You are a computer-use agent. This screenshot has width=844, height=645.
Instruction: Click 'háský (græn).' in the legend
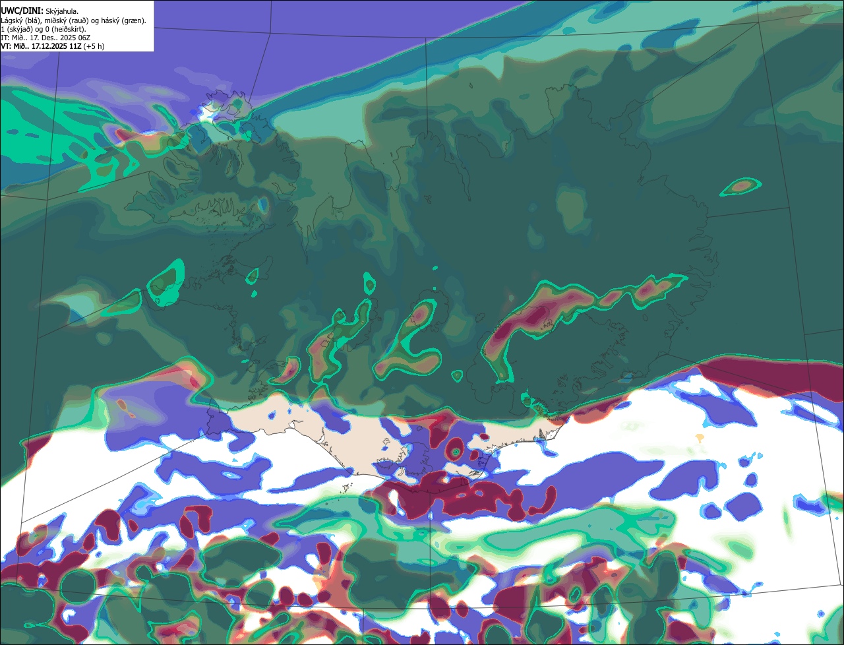pyautogui.click(x=123, y=20)
